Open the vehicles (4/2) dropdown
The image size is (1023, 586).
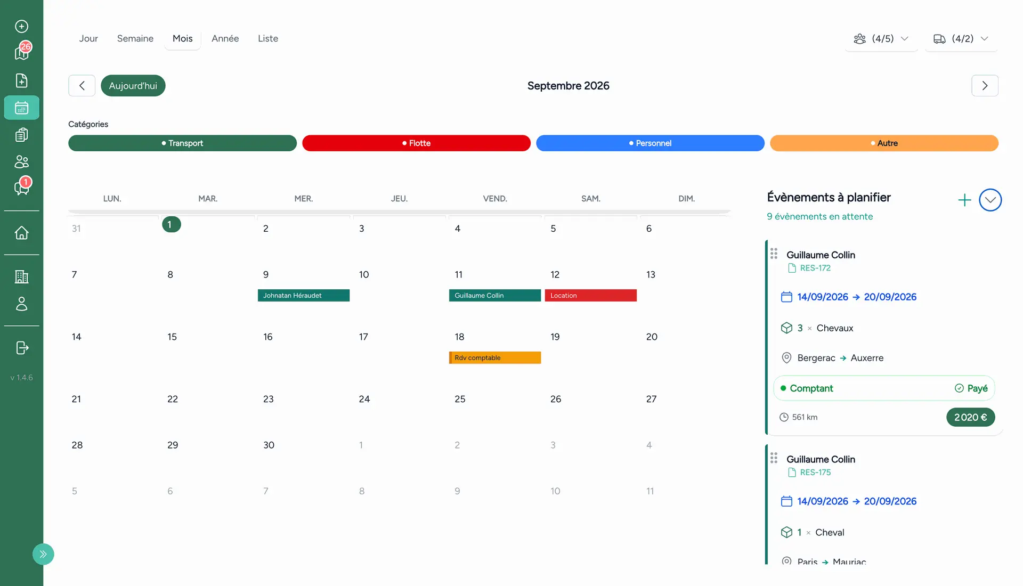[961, 39]
